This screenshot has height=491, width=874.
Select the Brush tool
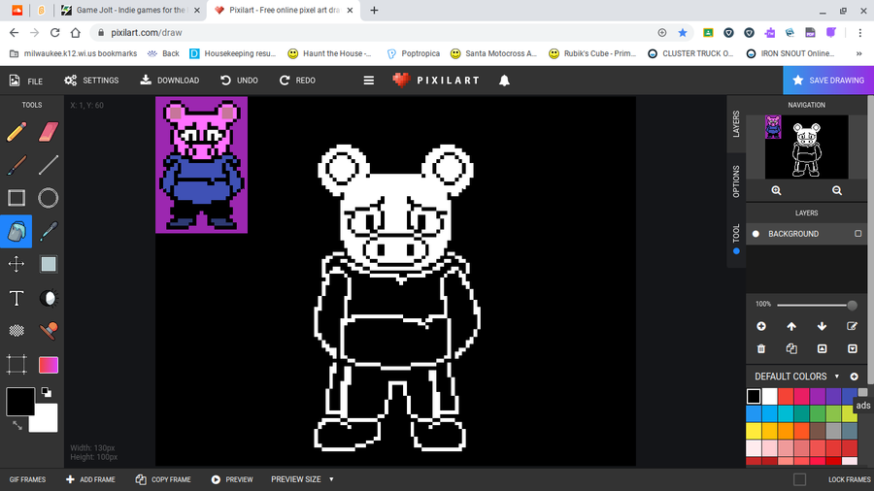pyautogui.click(x=17, y=165)
